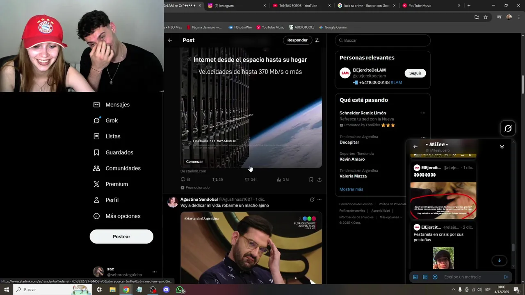Click the Responder button
Image resolution: width=525 pixels, height=295 pixels.
[297, 40]
